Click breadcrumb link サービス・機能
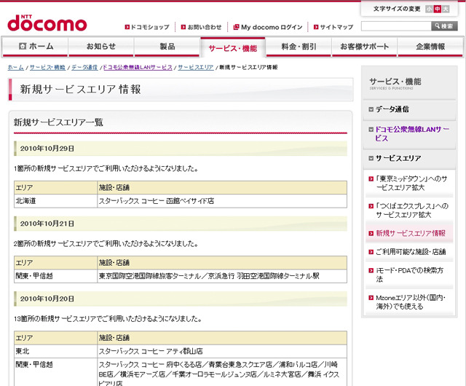Viewport: 466px width, 386px height. (47, 68)
